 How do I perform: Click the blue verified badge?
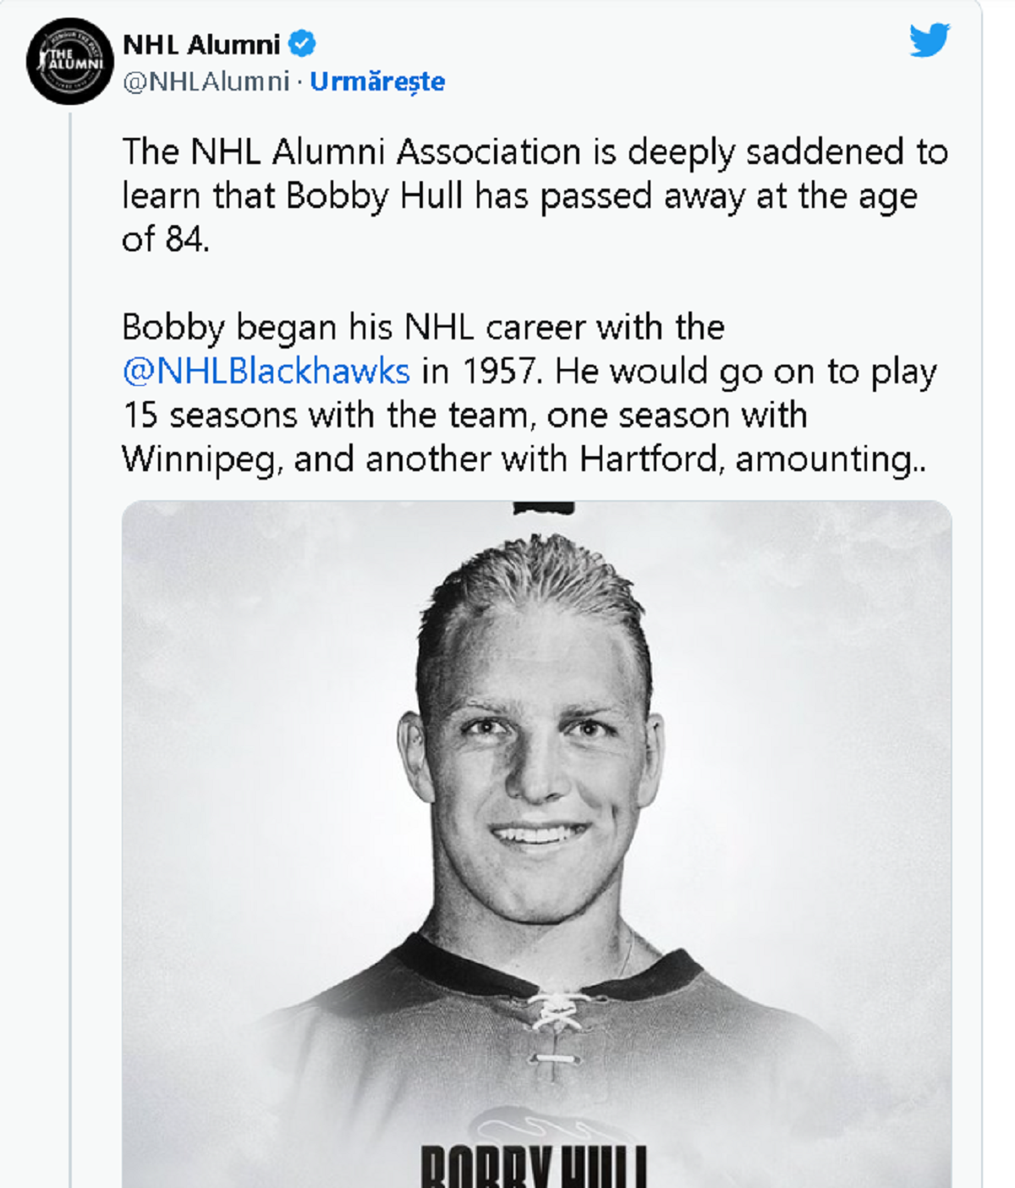coord(302,43)
